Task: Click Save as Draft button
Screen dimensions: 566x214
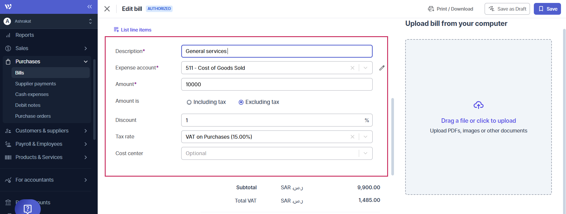Action: (x=507, y=9)
